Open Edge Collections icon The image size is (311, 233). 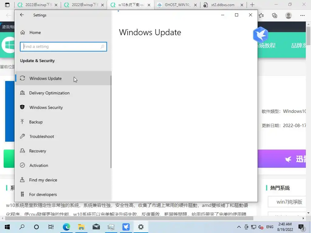pos(275,15)
